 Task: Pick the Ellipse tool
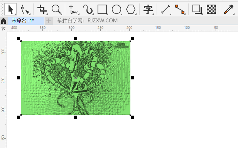116,9
